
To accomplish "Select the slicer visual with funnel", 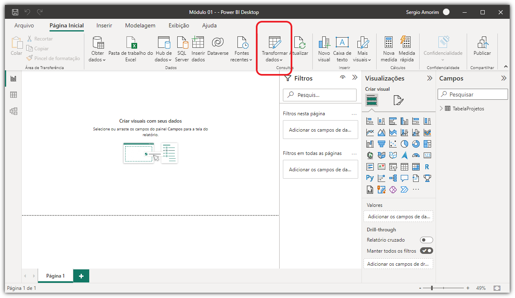I will 393,167.
